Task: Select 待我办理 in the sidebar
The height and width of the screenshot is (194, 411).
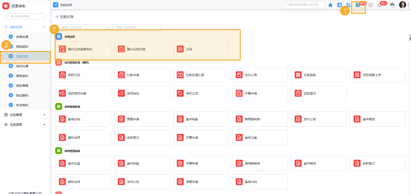Action: click(22, 37)
